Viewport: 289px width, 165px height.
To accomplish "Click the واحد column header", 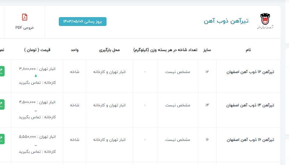I will click(x=75, y=50).
